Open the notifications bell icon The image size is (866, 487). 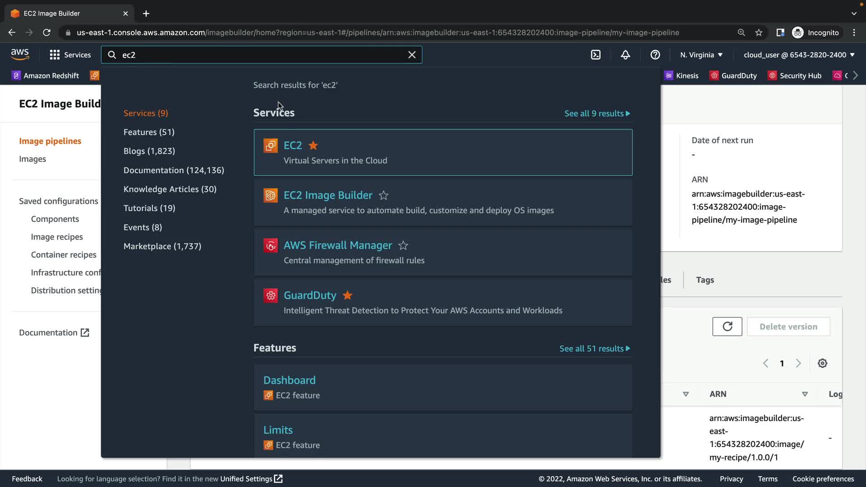[x=625, y=55]
